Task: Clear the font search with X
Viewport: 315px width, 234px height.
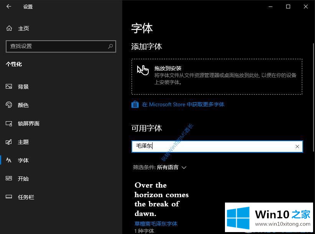Action: (x=297, y=147)
